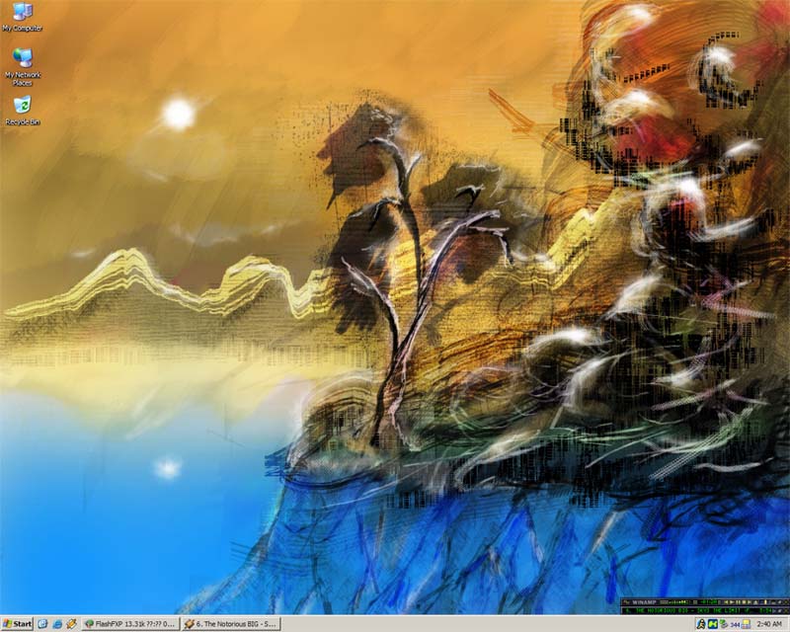Click the Winamp mini seek bar
This screenshot has width=790, height=632.
pyautogui.click(x=675, y=602)
